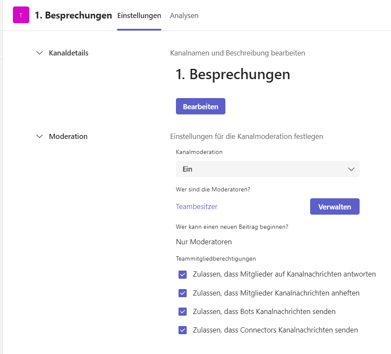Screen dimensions: 391x354
Task: Switch to the Einstellungen tab
Action: pyautogui.click(x=139, y=15)
